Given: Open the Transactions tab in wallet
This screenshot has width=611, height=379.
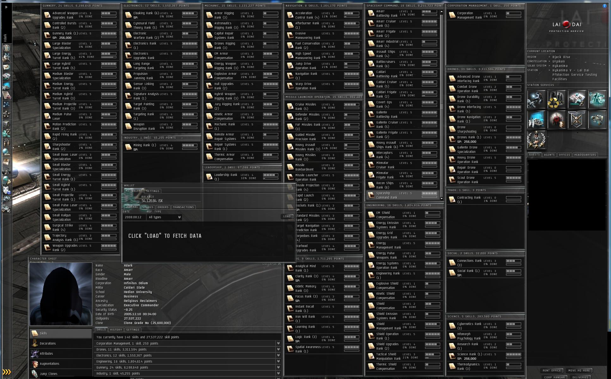Looking at the screenshot, I should (x=183, y=207).
